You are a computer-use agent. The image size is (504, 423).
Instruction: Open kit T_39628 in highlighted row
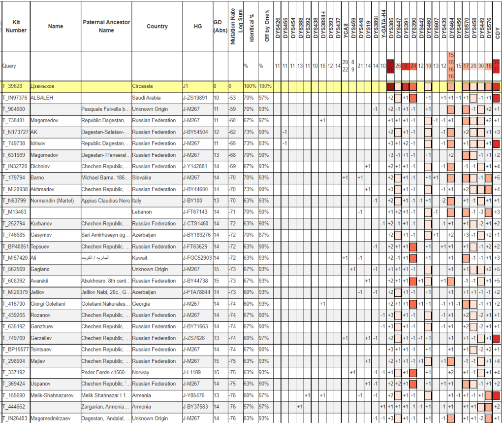(15, 86)
